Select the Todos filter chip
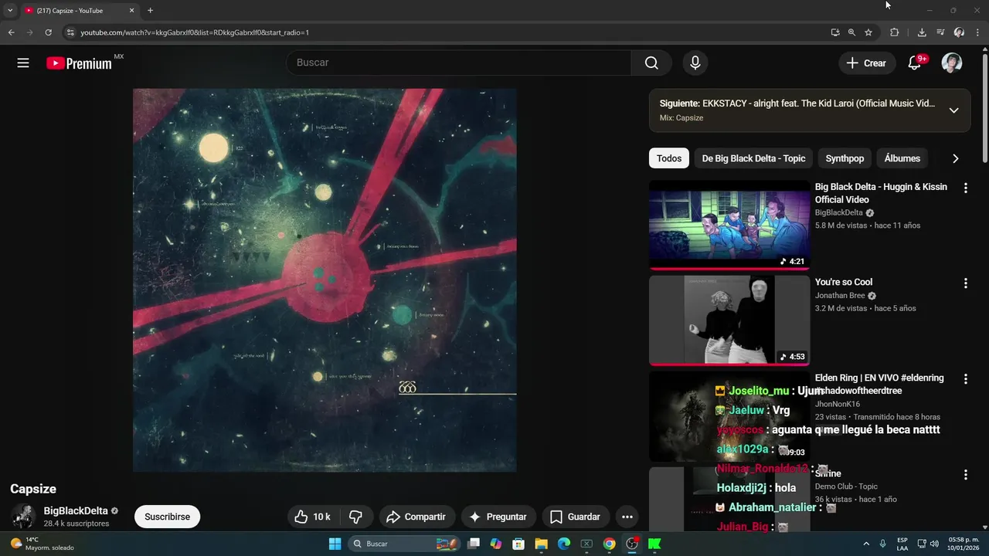The image size is (989, 556). click(x=669, y=158)
